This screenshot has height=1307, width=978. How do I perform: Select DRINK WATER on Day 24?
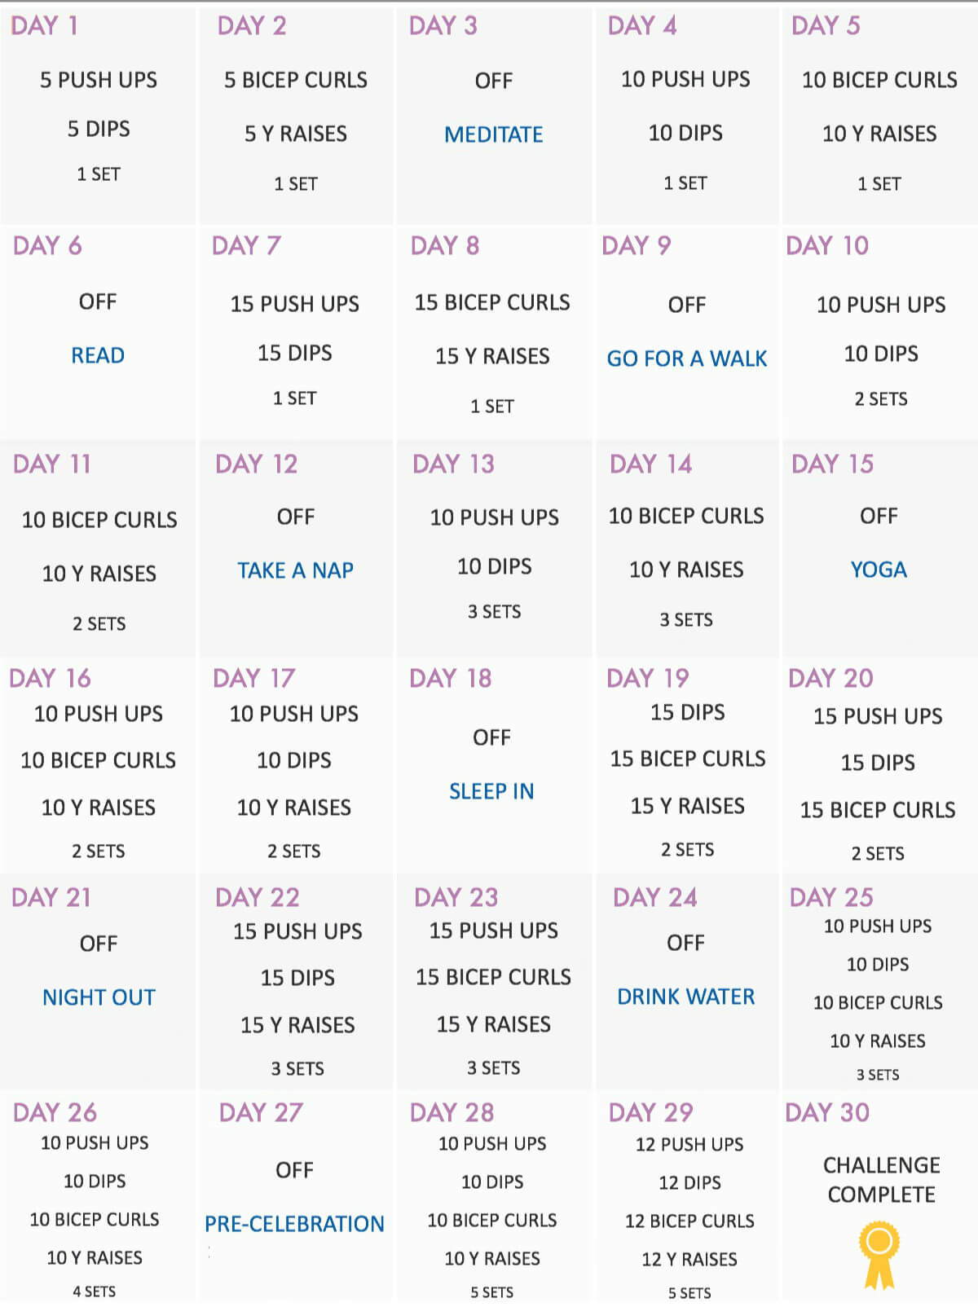(686, 997)
